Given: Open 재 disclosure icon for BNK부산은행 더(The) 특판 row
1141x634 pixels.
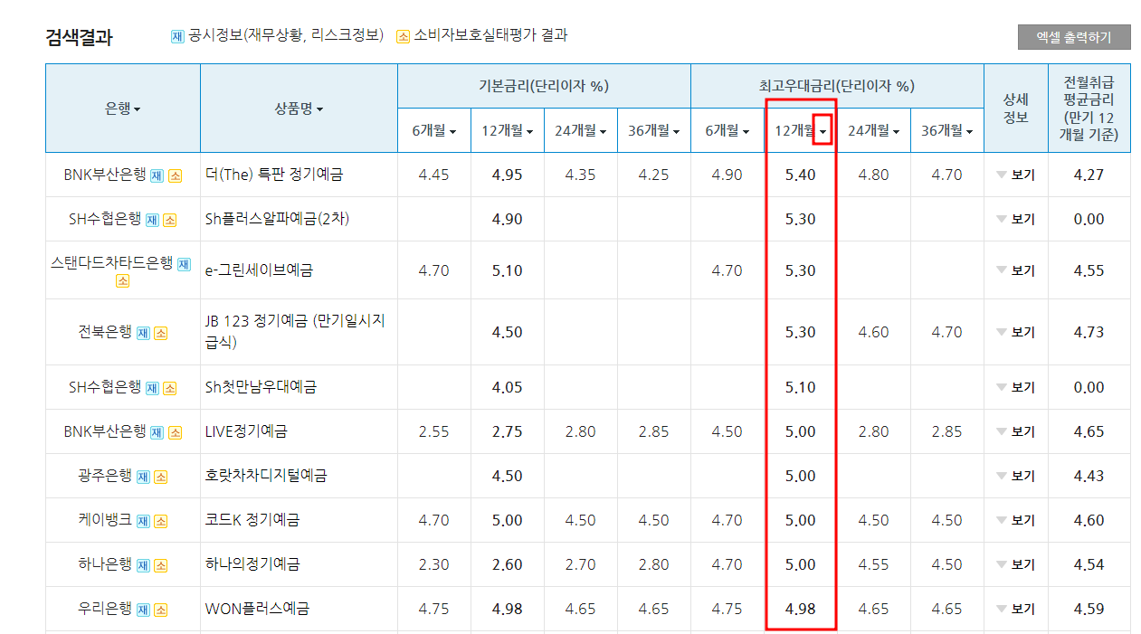Looking at the screenshot, I should coord(157,175).
